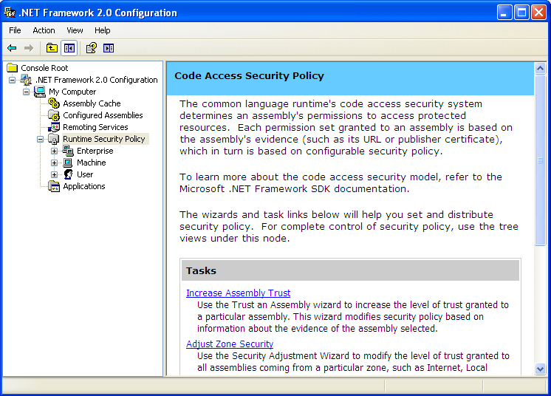Collapse the Runtime Security Policy node
551x396 pixels.
[x=41, y=139]
